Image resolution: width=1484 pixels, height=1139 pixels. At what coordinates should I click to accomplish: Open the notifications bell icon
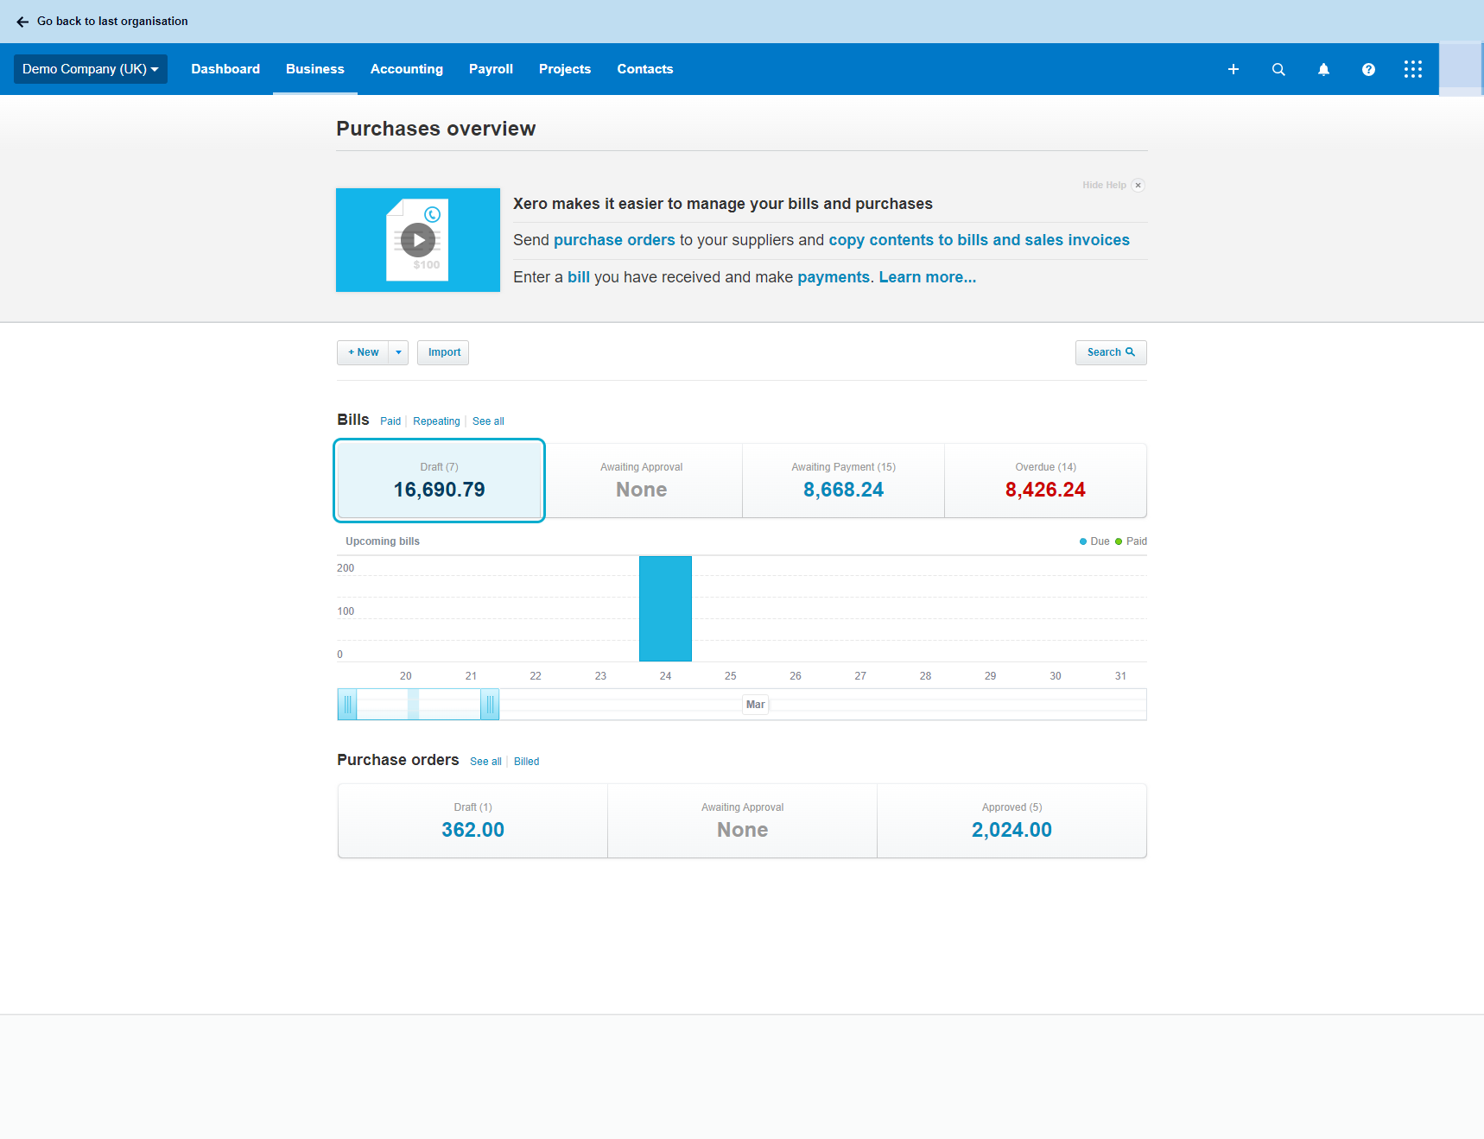click(x=1323, y=69)
